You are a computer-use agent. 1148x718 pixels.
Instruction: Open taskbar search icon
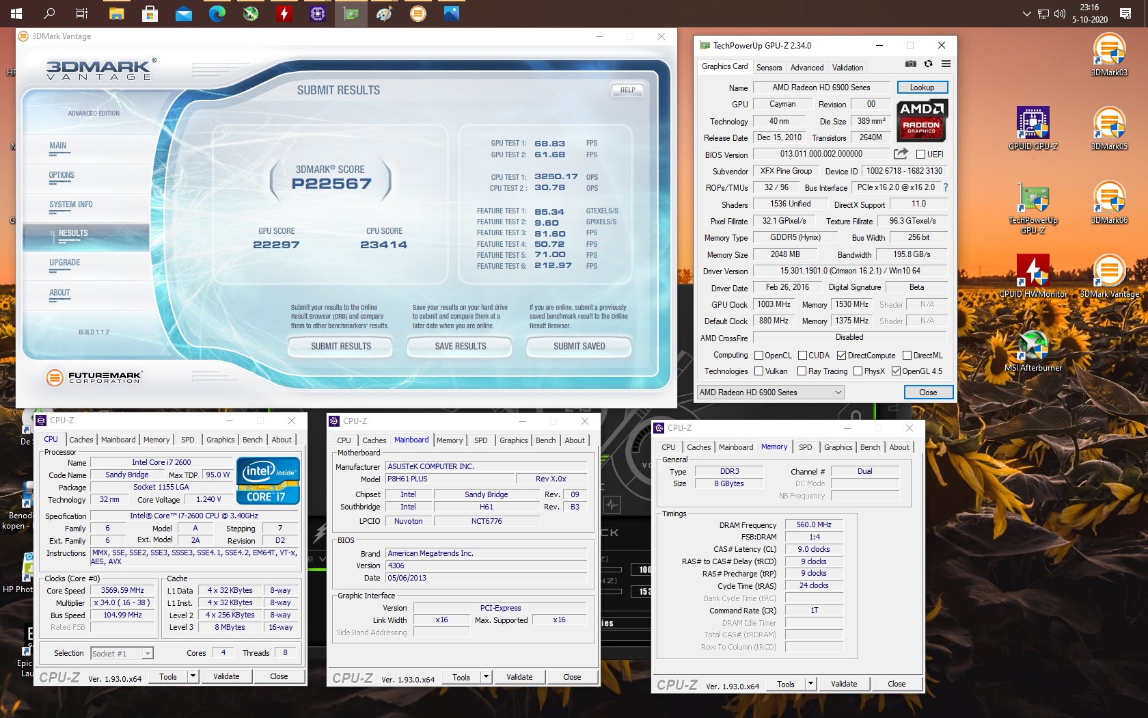coord(49,13)
